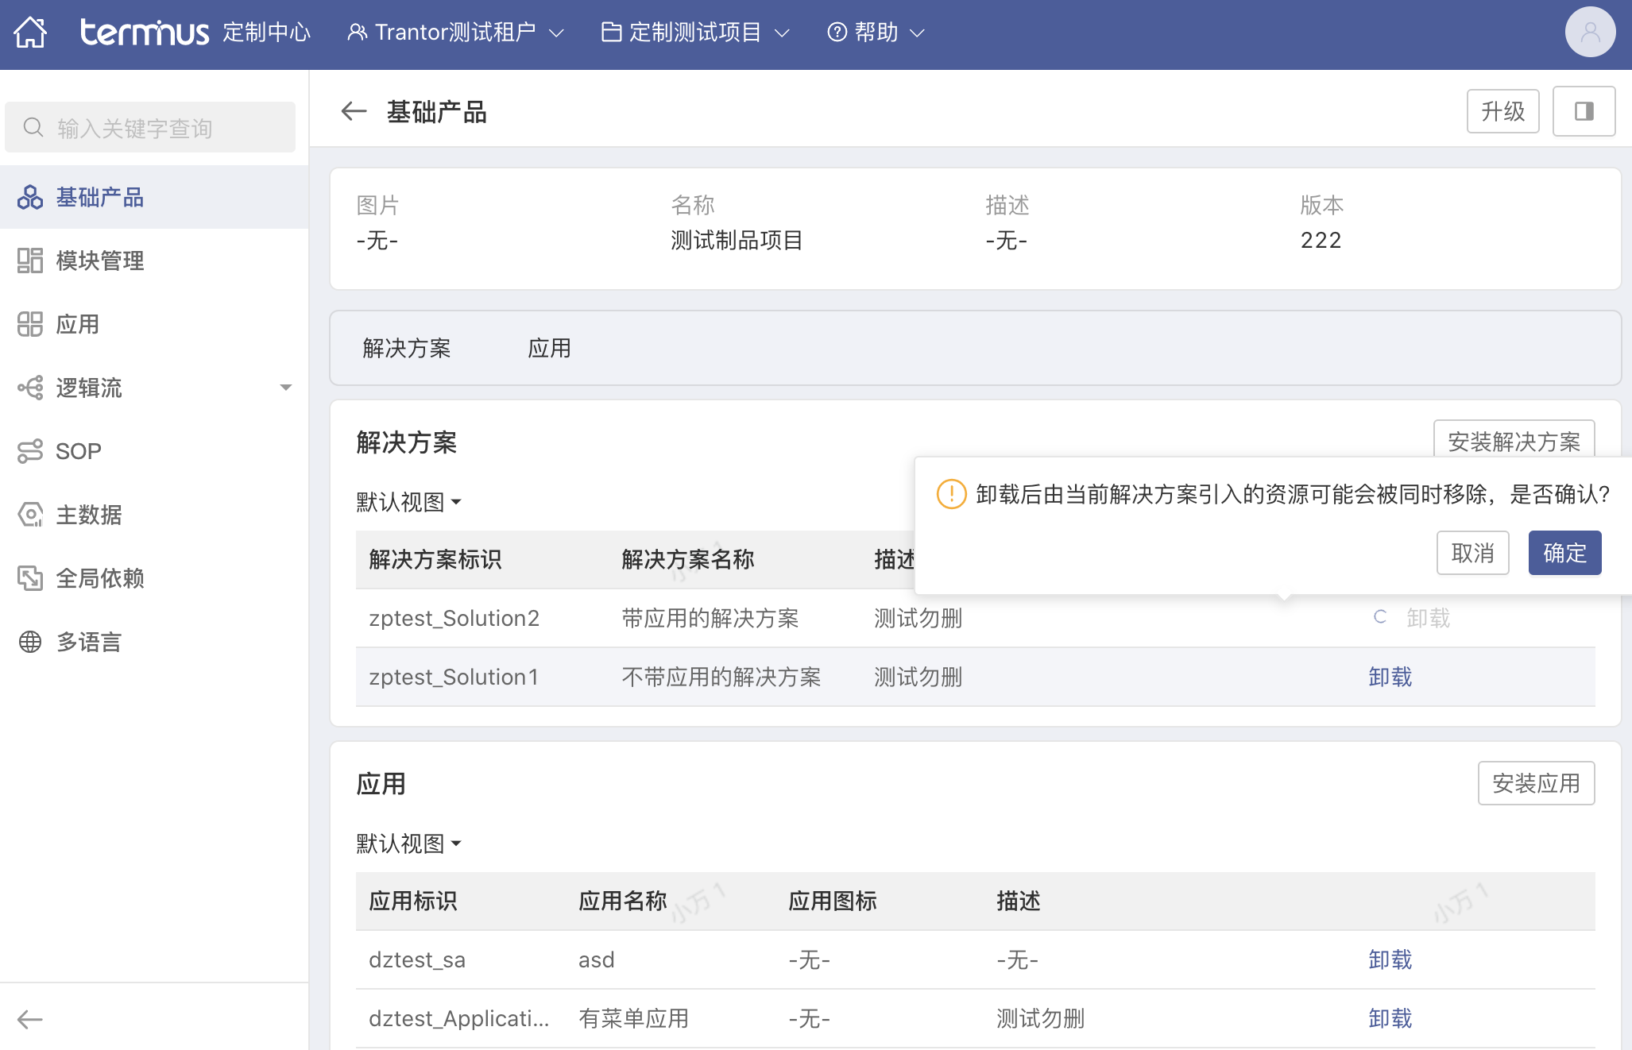Click the 基础产品 sidebar icon
The width and height of the screenshot is (1632, 1050).
coord(30,197)
